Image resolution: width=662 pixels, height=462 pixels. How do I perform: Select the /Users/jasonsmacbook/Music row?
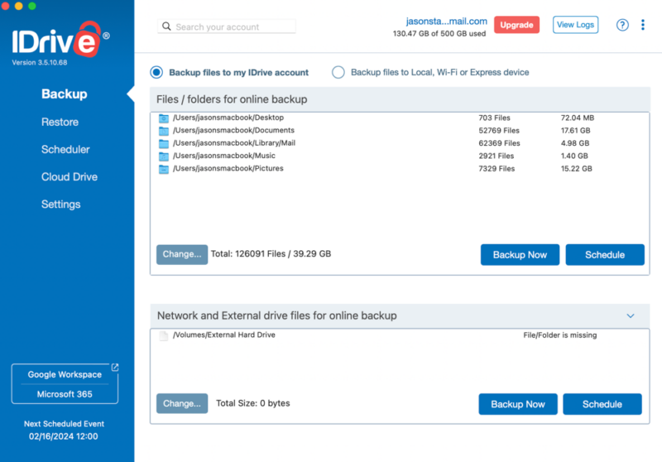[x=400, y=156]
